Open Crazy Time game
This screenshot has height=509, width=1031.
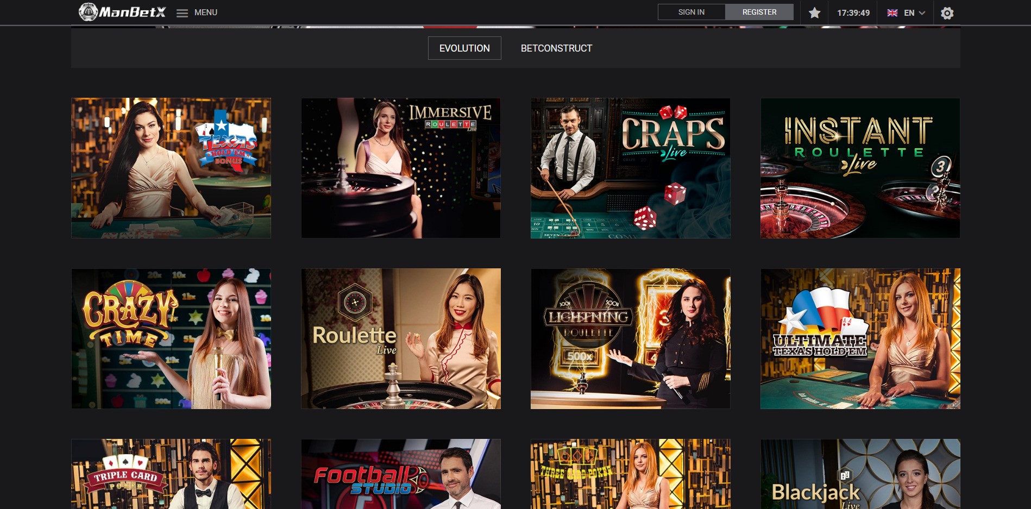171,338
